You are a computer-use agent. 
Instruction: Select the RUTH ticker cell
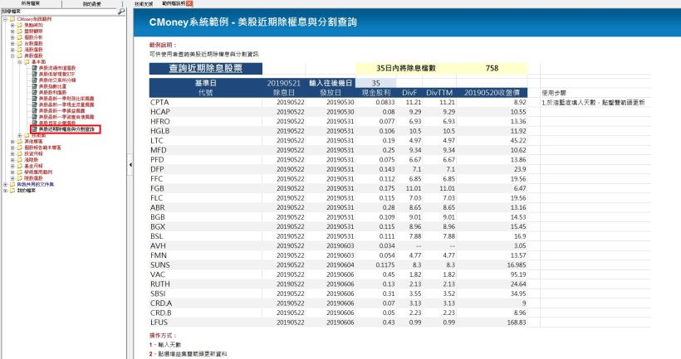click(205, 284)
